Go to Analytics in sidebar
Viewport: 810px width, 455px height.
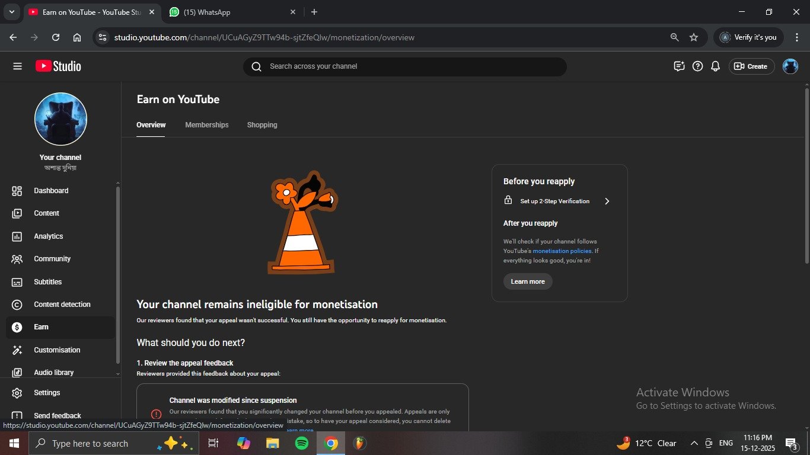point(48,236)
